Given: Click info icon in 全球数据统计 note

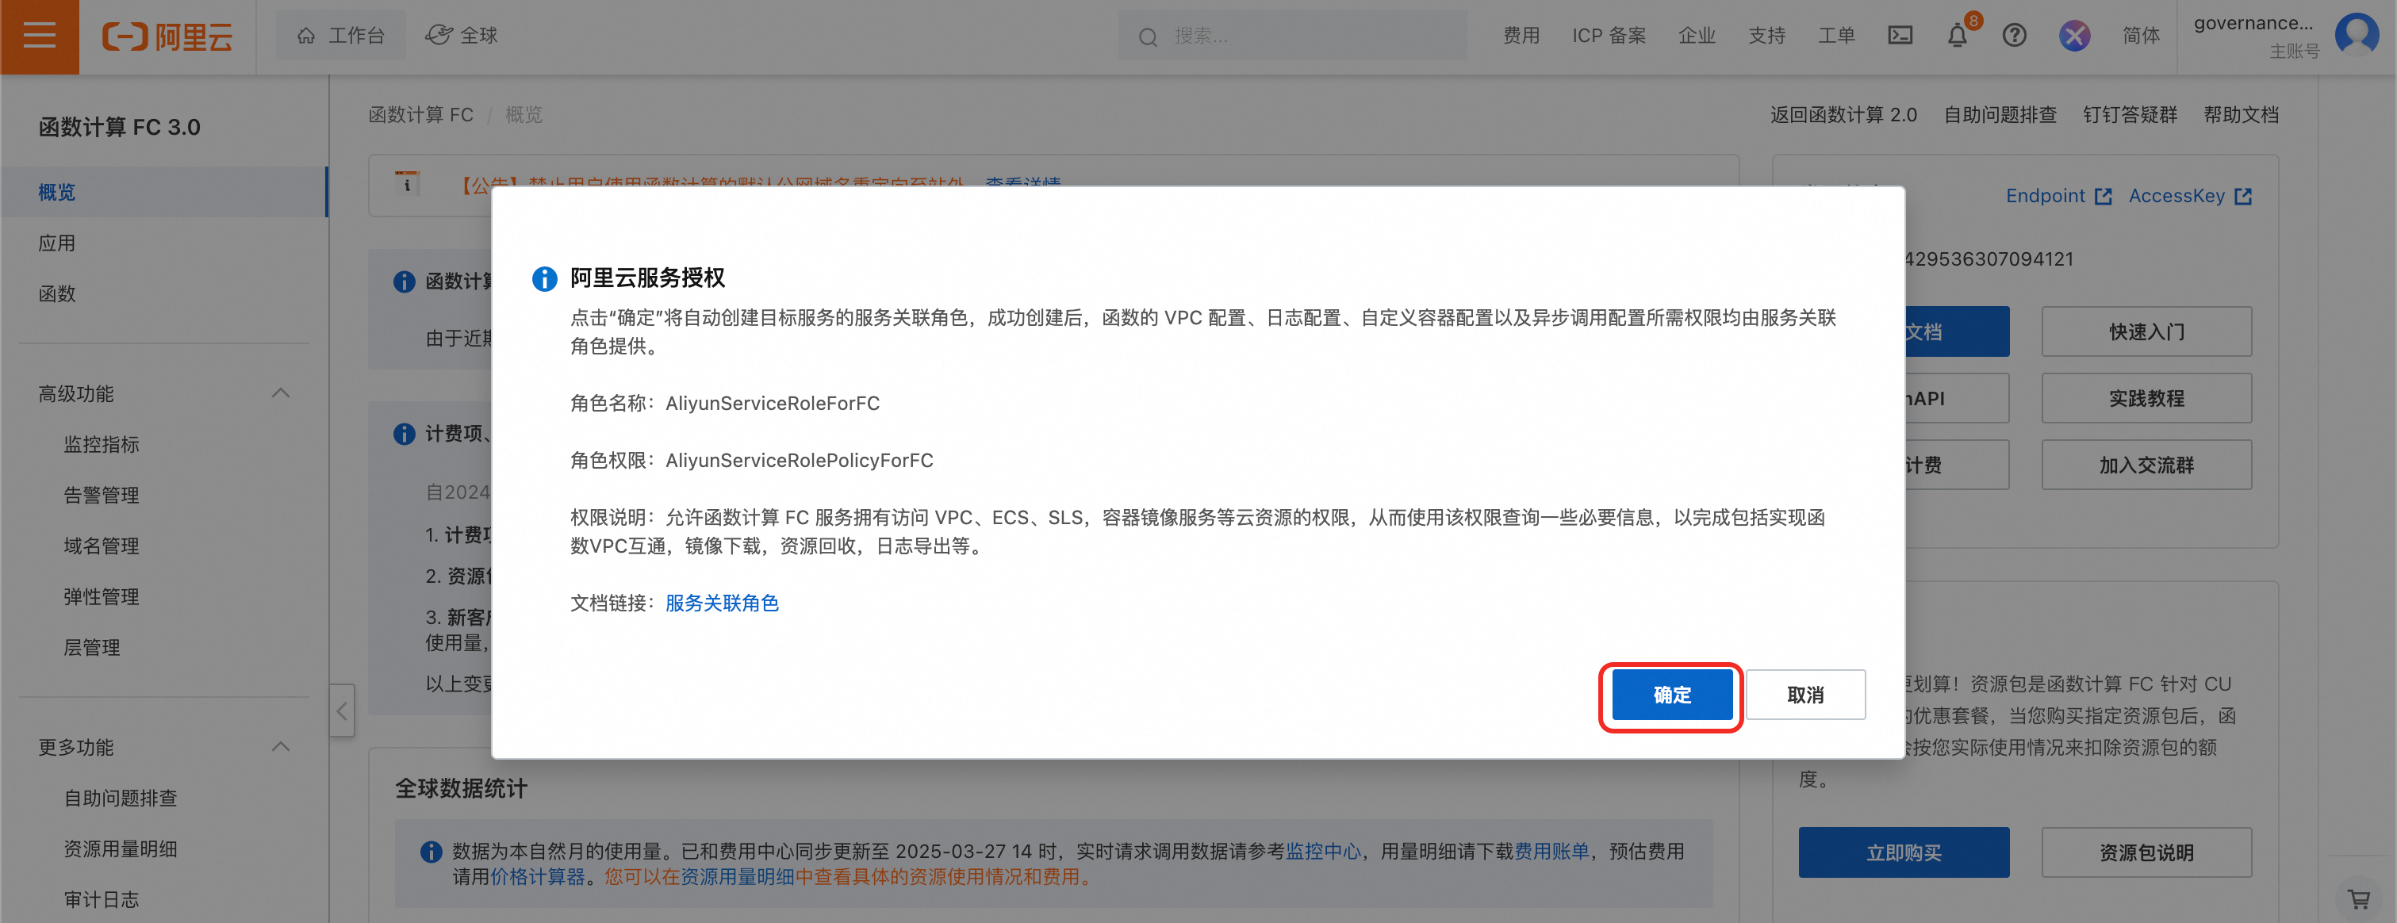Looking at the screenshot, I should tap(431, 852).
